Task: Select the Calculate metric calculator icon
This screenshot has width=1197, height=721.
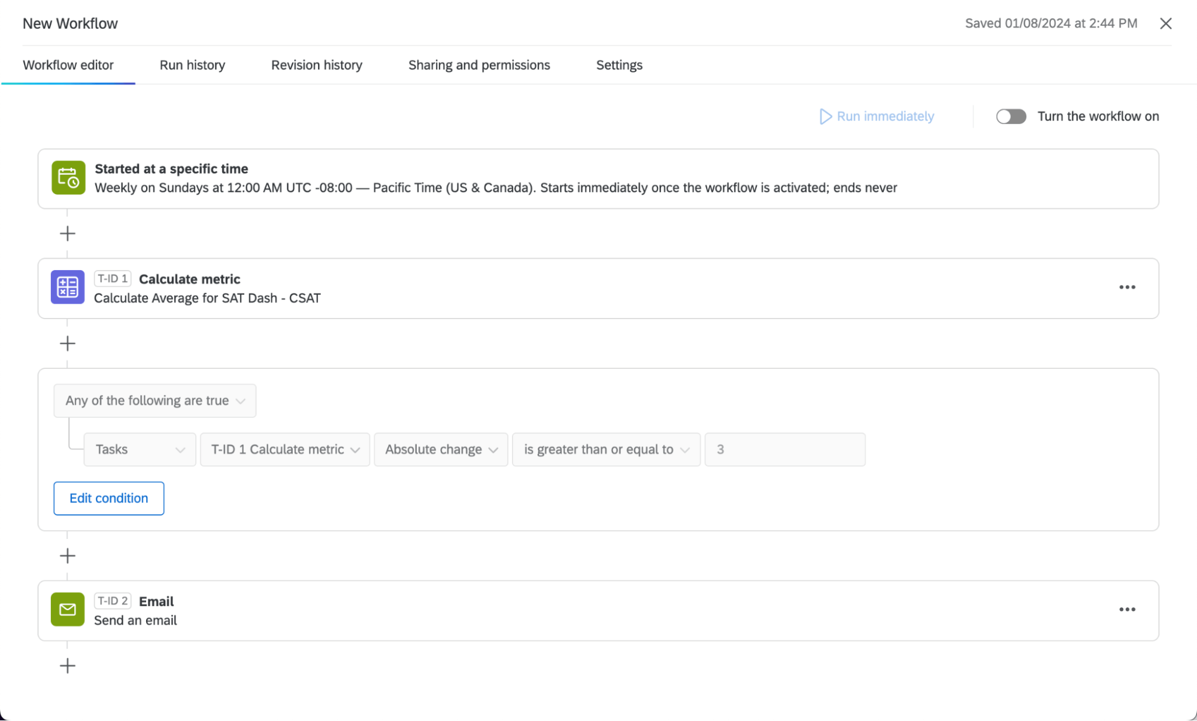Action: tap(67, 287)
